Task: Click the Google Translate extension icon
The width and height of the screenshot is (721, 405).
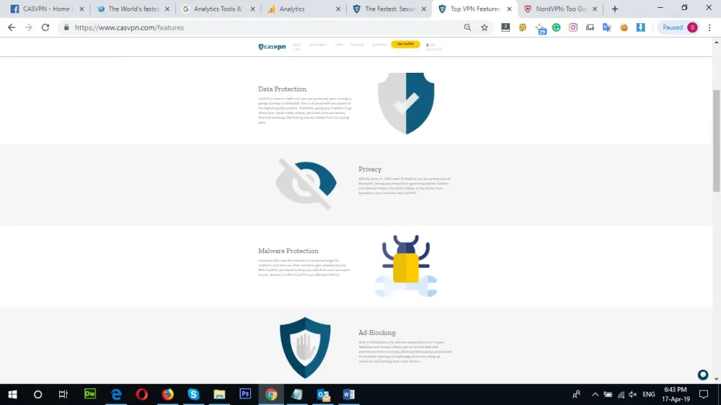Action: point(606,27)
